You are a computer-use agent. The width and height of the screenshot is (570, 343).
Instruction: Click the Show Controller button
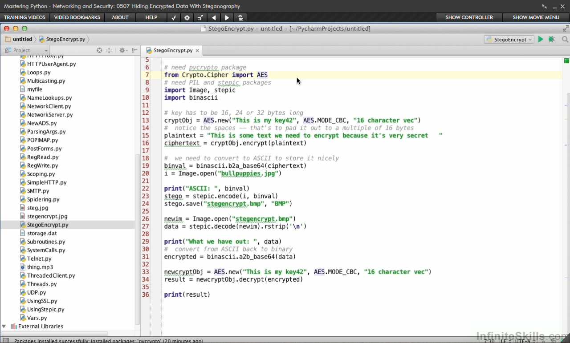469,17
